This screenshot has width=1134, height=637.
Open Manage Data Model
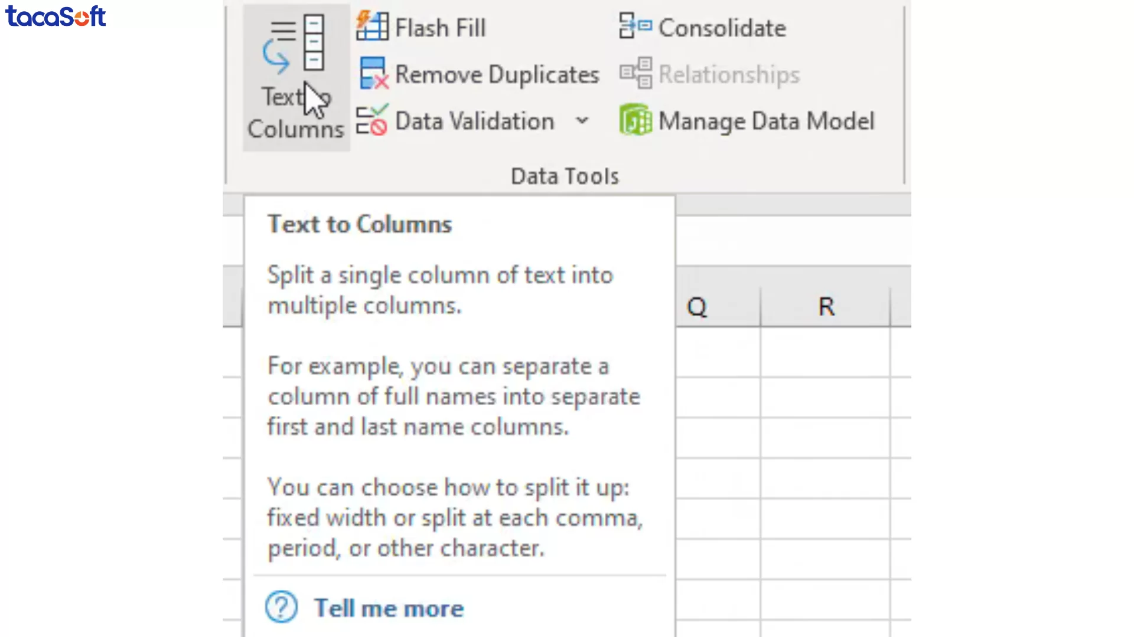pos(635,121)
